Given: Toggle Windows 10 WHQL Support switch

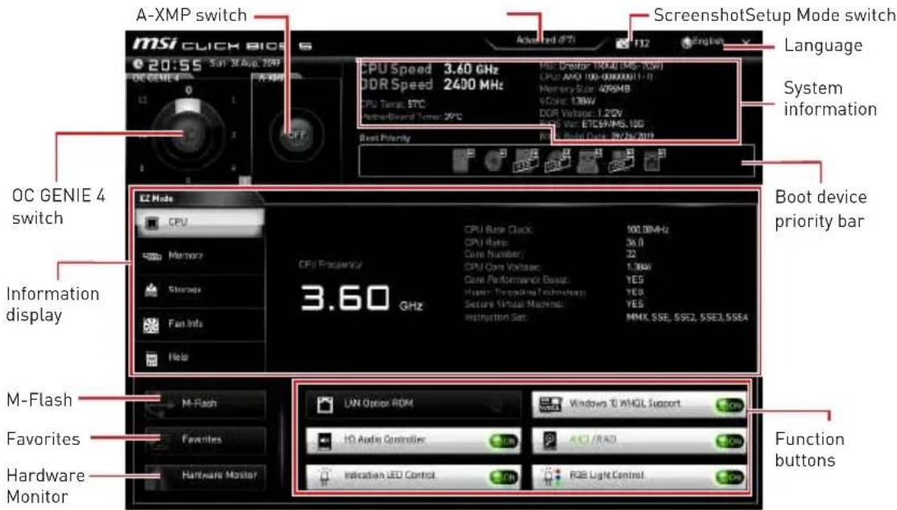Looking at the screenshot, I should [x=730, y=405].
